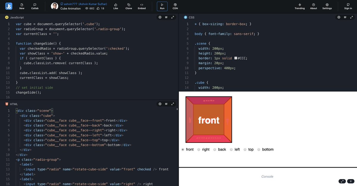Screen dimensions: 357x186
Task: Open CSS panel settings gear
Action: point(339,17)
